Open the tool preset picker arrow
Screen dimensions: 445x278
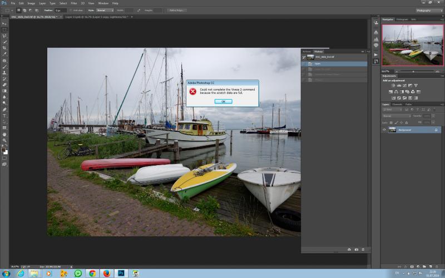(12, 11)
